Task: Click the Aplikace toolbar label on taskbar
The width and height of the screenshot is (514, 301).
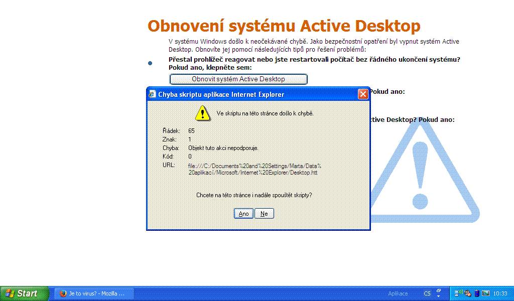Action: 398,293
